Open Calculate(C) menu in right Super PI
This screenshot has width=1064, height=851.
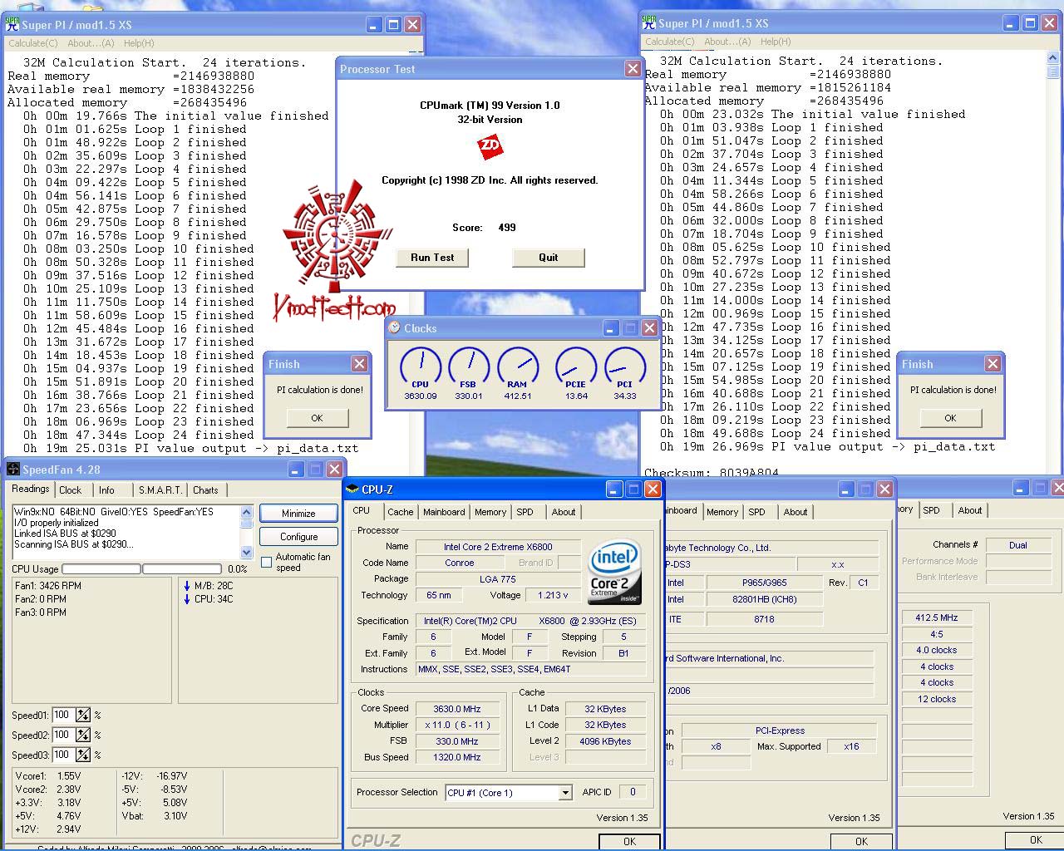670,42
